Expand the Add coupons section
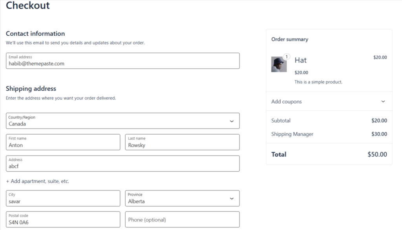 click(329, 101)
